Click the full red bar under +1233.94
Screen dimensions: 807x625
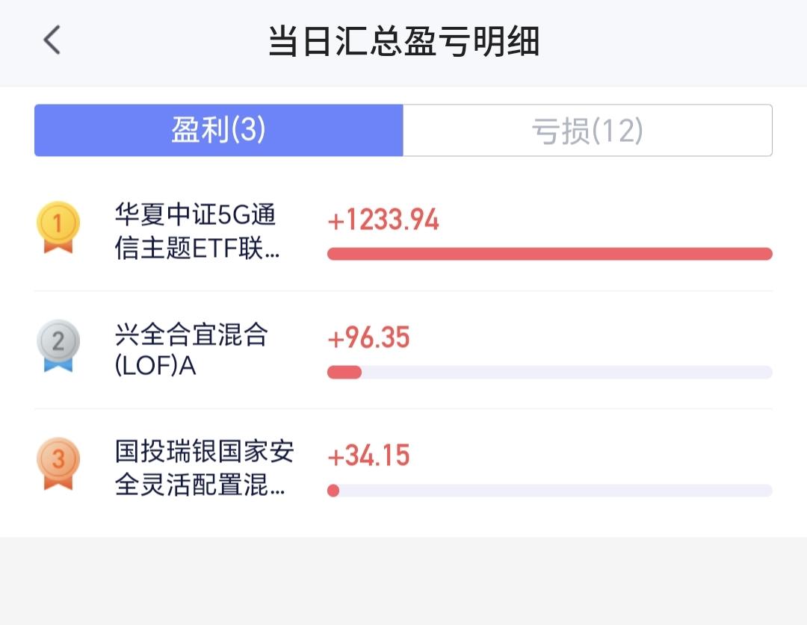[x=549, y=254]
